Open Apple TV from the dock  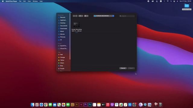[x=103, y=105]
